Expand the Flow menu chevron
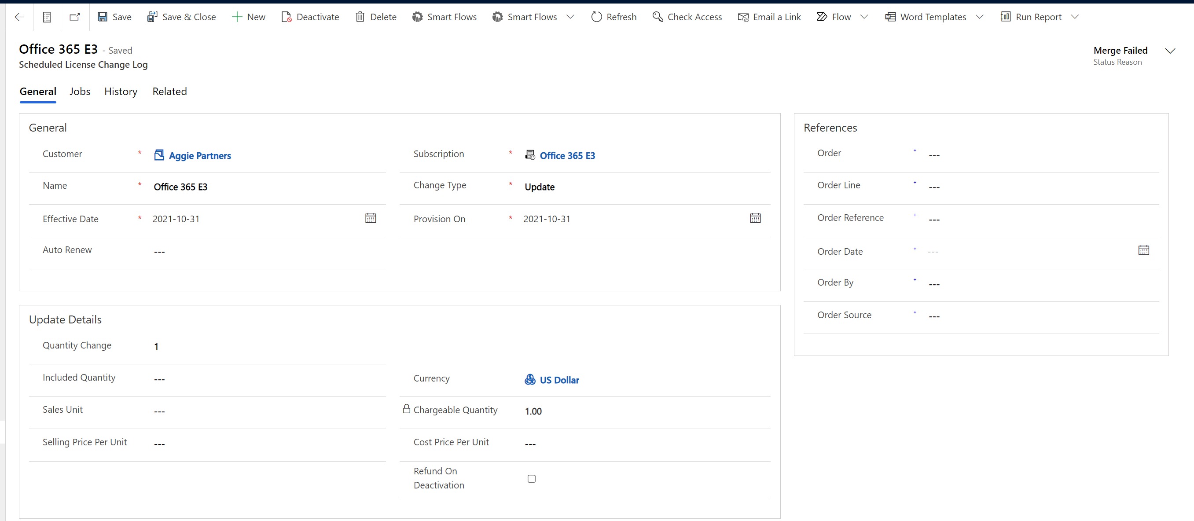The image size is (1194, 521). click(864, 17)
